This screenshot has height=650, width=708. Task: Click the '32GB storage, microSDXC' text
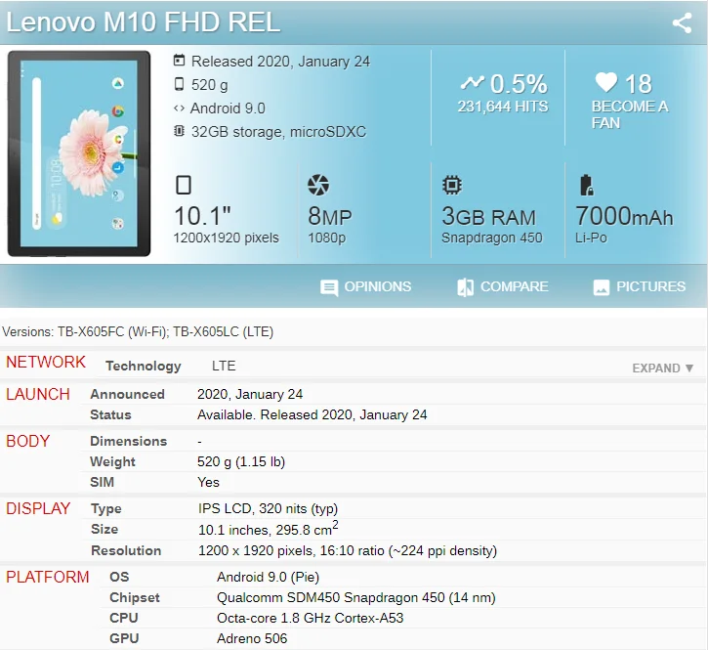tap(278, 132)
